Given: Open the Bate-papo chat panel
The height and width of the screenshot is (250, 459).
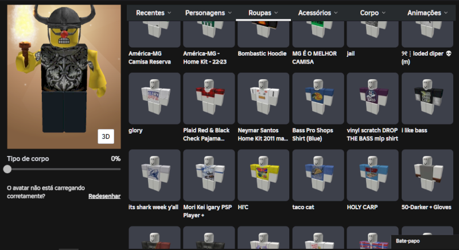Looking at the screenshot, I should point(425,241).
